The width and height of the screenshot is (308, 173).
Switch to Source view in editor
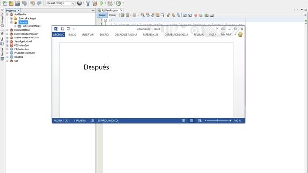102,15
